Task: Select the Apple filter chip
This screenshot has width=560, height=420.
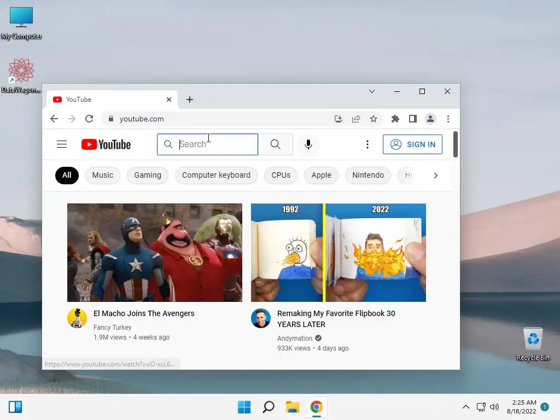Action: tap(321, 176)
